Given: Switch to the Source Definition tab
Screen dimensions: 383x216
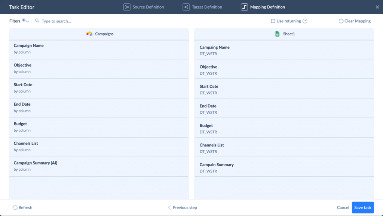Looking at the screenshot, I should pos(148,7).
